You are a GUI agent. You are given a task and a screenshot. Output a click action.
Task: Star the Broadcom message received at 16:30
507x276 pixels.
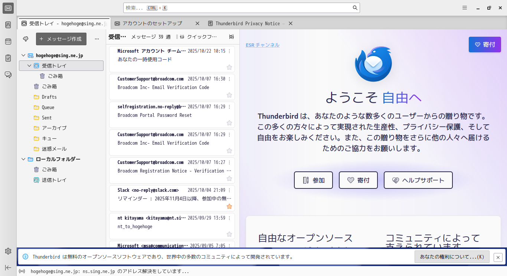point(229,95)
